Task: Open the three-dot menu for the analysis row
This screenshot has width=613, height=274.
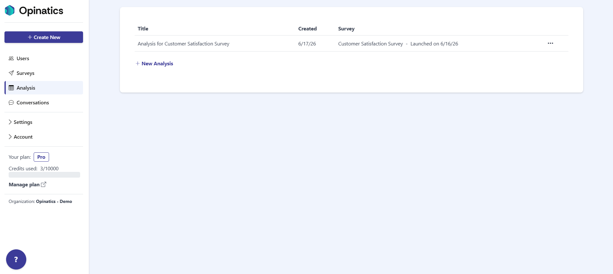Action: pos(550,43)
